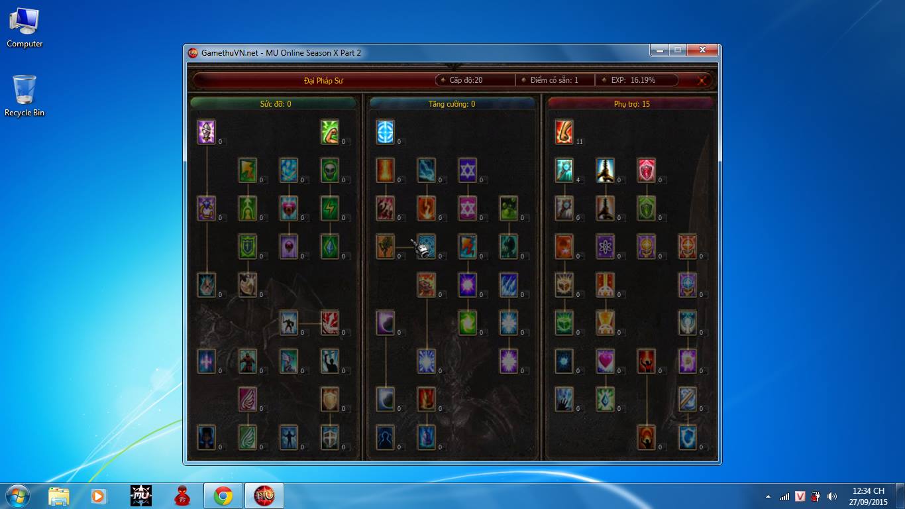Close the skill tree with the red X
This screenshot has width=905, height=509.
tap(703, 80)
